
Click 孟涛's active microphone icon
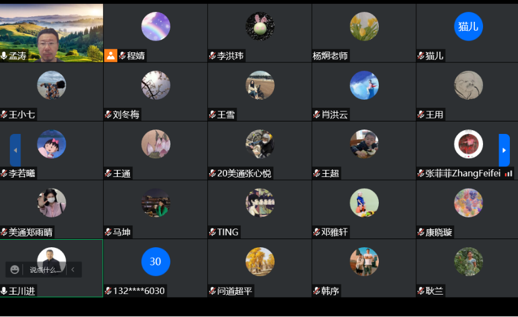tap(4, 55)
